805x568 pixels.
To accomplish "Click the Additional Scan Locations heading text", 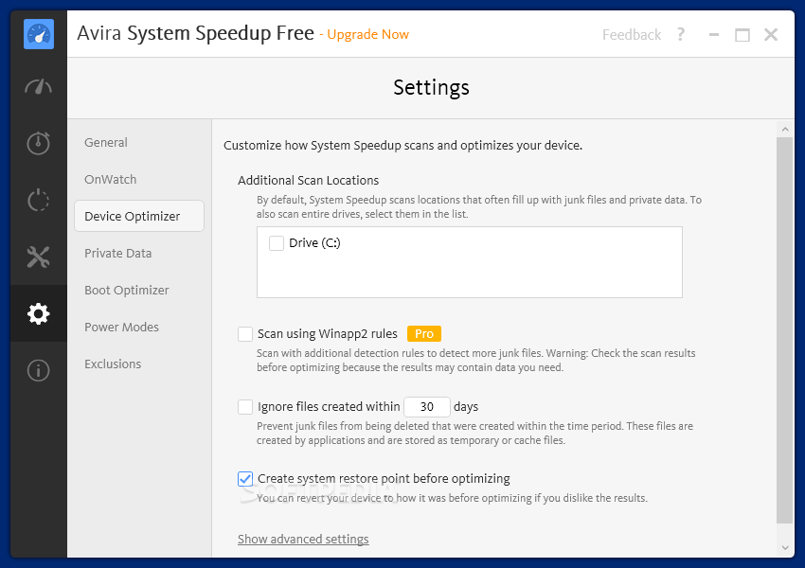I will tap(308, 181).
